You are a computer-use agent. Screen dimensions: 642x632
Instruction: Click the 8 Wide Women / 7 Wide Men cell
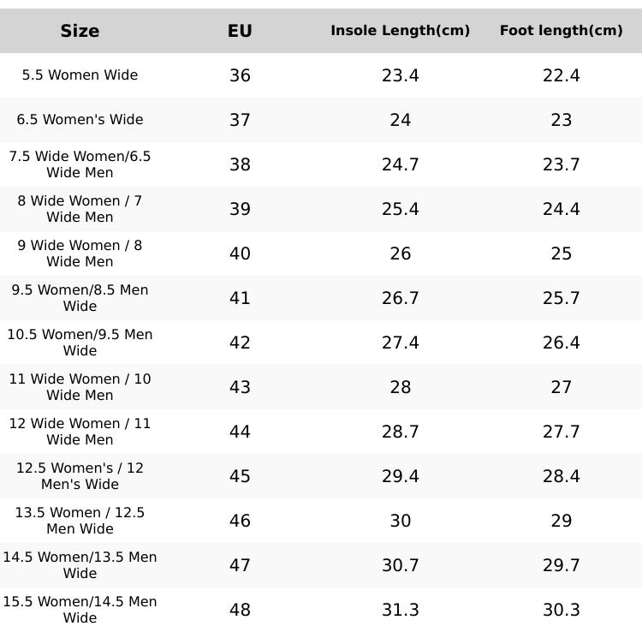pyautogui.click(x=80, y=209)
